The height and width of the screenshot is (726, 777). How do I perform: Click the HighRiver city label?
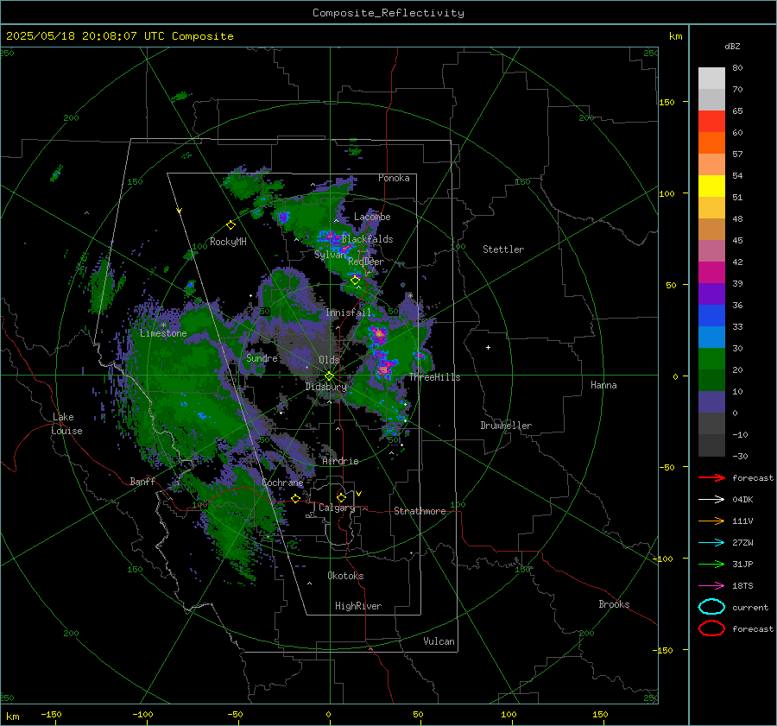(358, 606)
